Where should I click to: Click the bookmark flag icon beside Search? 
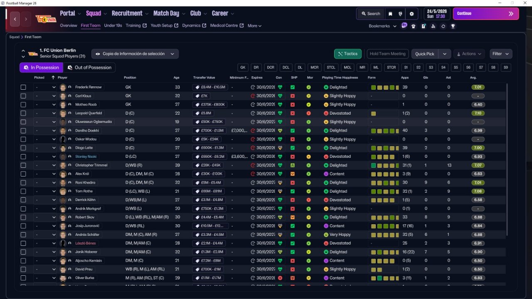pos(390,14)
